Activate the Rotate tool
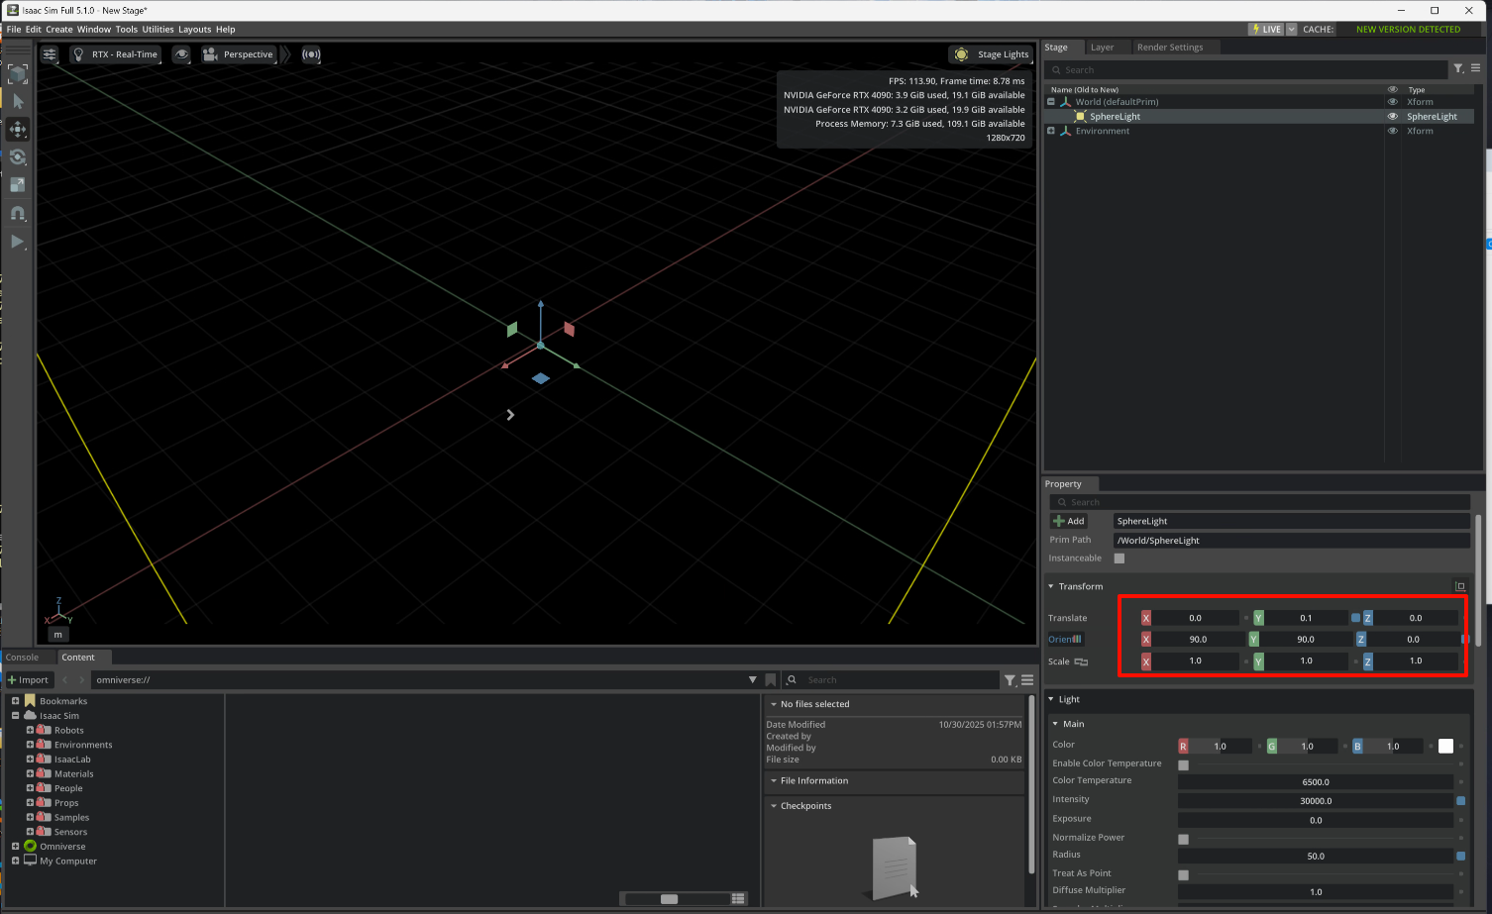 click(x=18, y=156)
